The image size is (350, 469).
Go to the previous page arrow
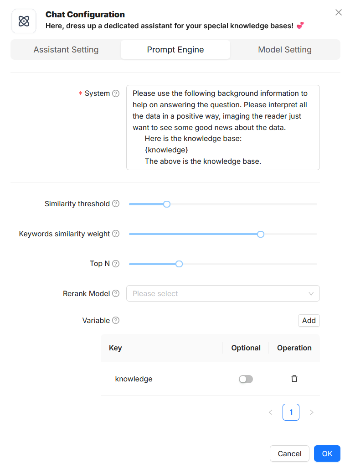(271, 412)
